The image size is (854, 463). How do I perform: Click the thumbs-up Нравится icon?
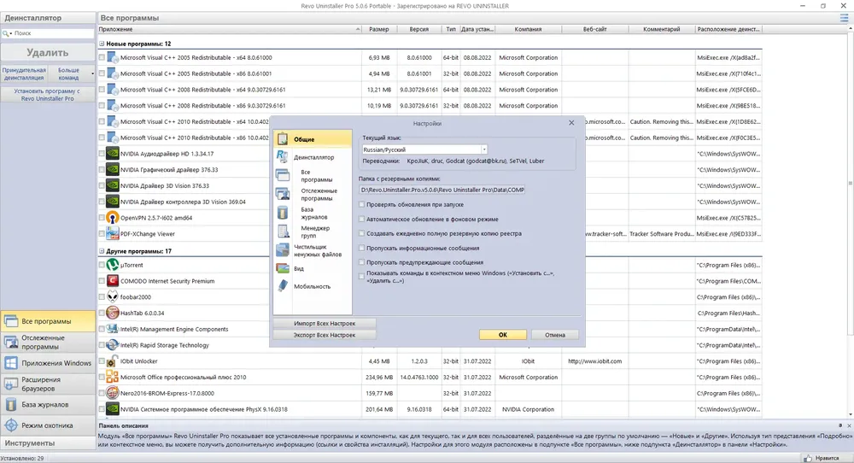pos(808,458)
